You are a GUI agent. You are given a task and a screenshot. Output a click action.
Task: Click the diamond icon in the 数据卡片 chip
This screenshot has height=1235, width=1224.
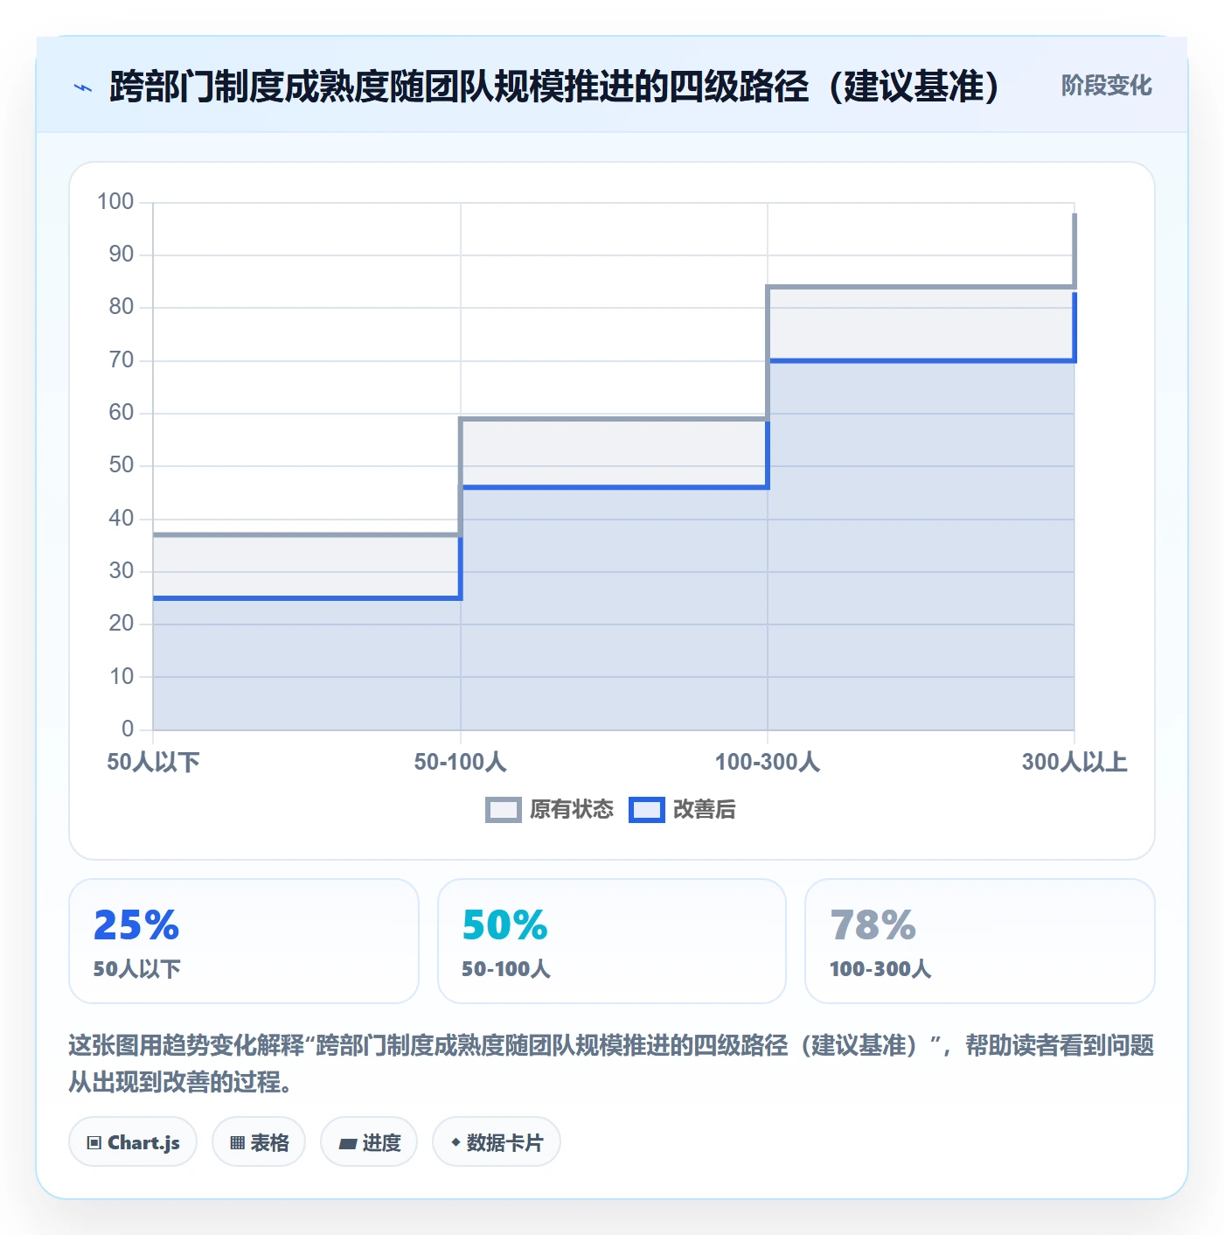[x=456, y=1142]
